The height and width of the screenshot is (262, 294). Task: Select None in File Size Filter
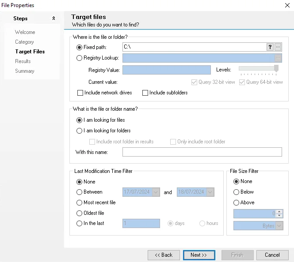(236, 181)
